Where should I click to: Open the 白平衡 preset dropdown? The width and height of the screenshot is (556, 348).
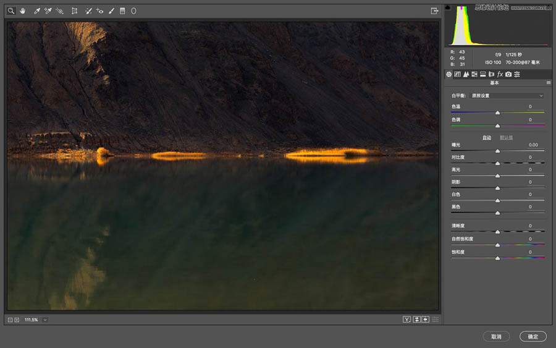tap(507, 96)
